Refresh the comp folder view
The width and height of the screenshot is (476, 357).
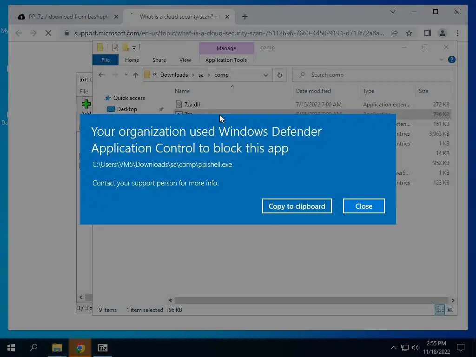click(x=279, y=75)
